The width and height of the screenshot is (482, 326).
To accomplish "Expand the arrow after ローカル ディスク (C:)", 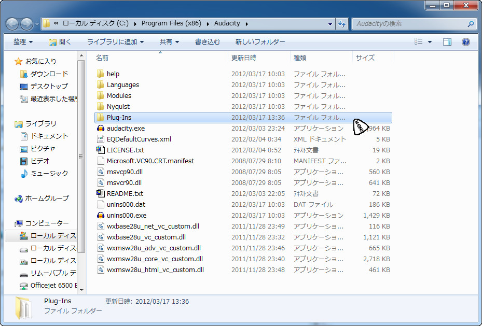I will pos(135,24).
